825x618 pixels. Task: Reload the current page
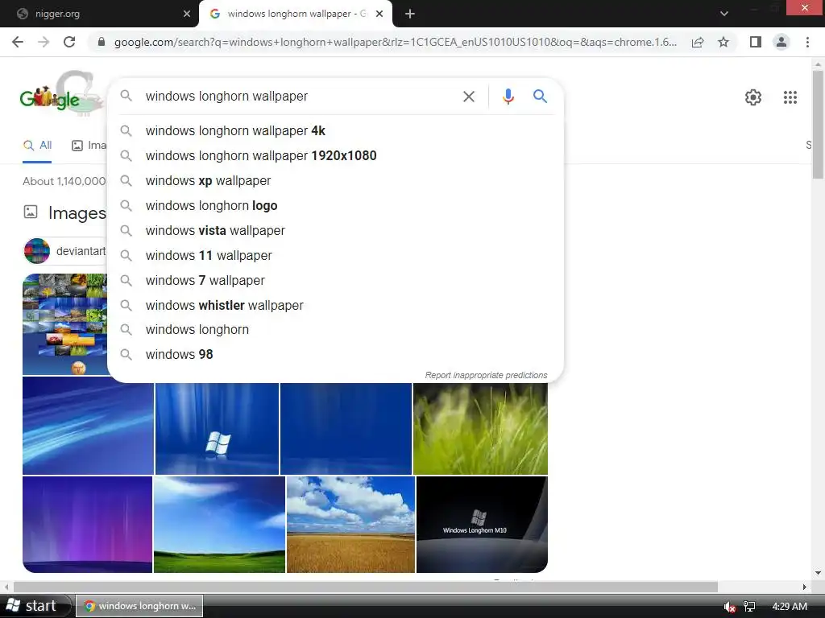pyautogui.click(x=69, y=42)
